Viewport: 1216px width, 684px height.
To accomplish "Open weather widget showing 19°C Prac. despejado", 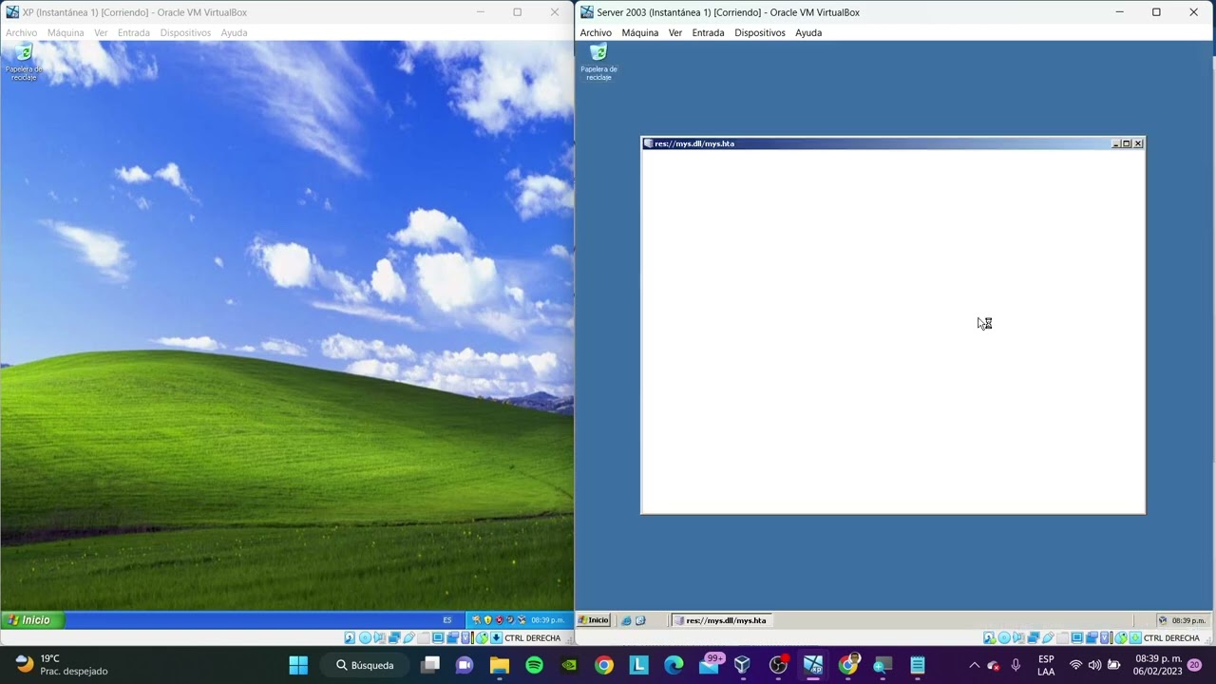I will click(63, 665).
